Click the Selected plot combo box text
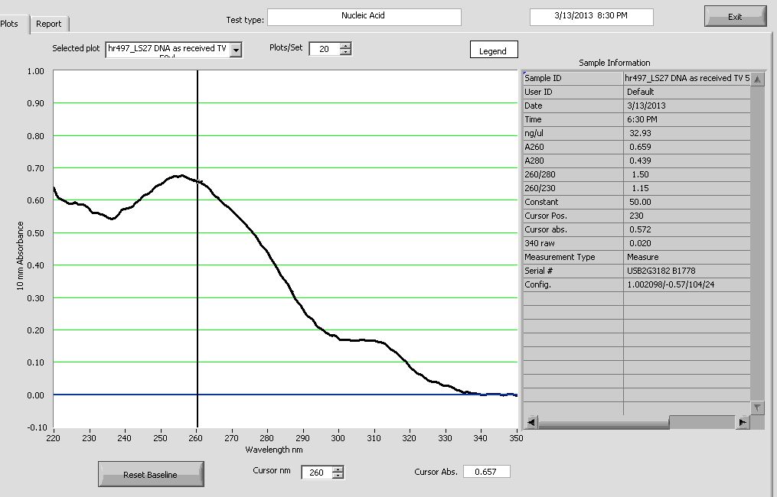777x497 pixels. pos(168,49)
